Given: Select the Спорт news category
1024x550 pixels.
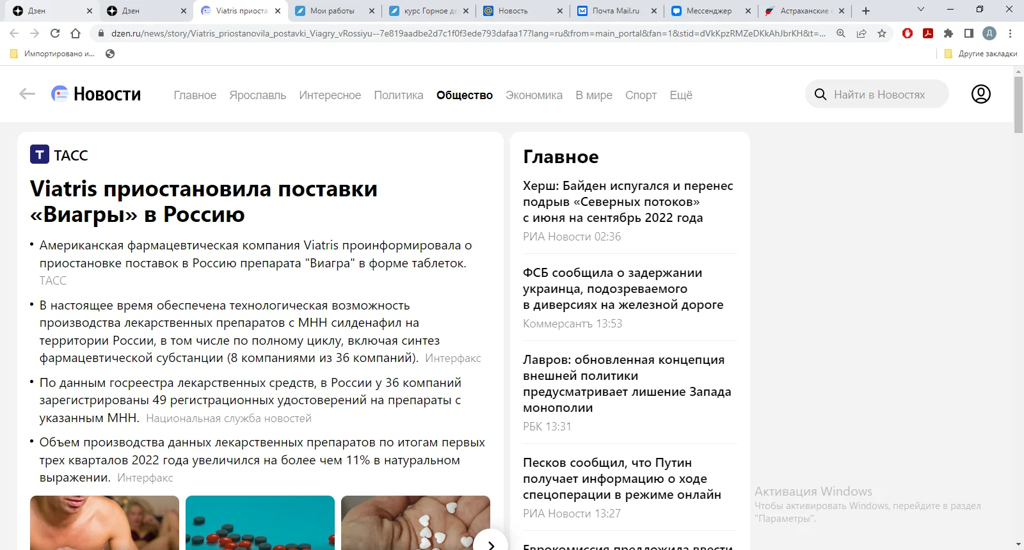Looking at the screenshot, I should 641,95.
